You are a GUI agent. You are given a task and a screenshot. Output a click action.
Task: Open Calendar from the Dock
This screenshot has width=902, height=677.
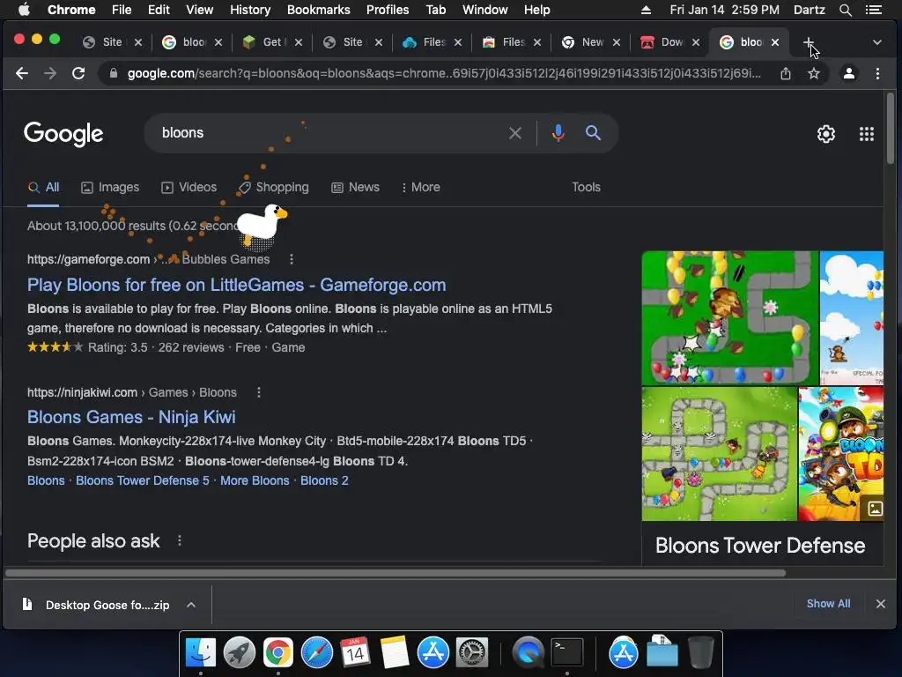point(356,653)
